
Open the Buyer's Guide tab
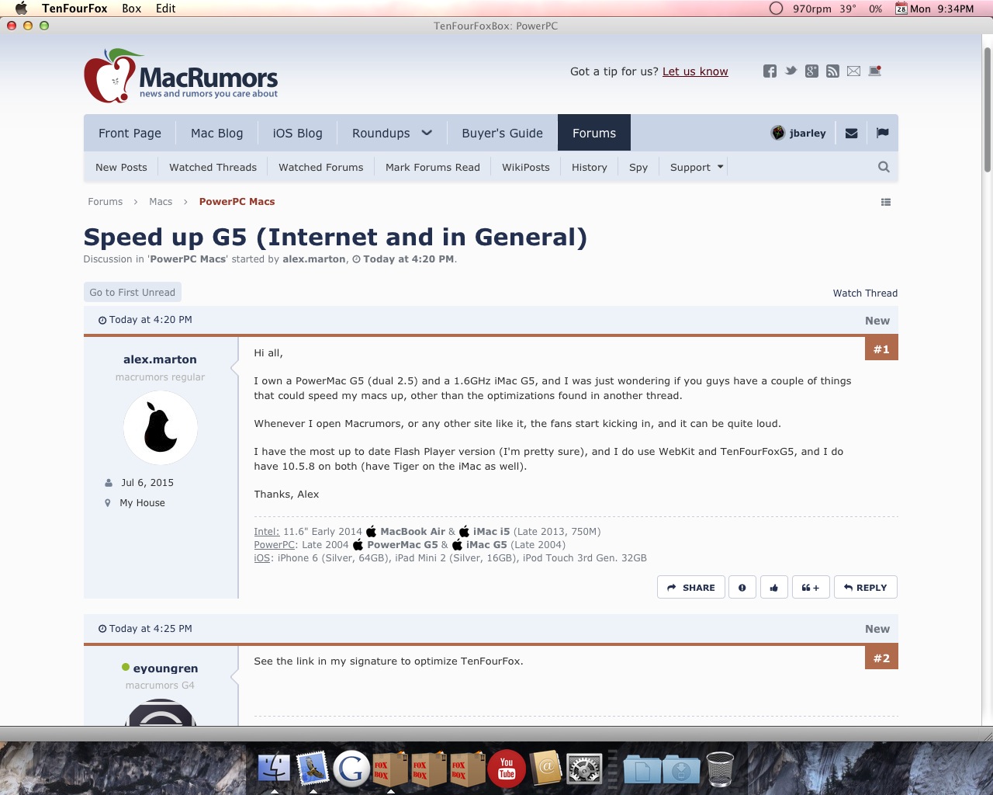point(502,133)
